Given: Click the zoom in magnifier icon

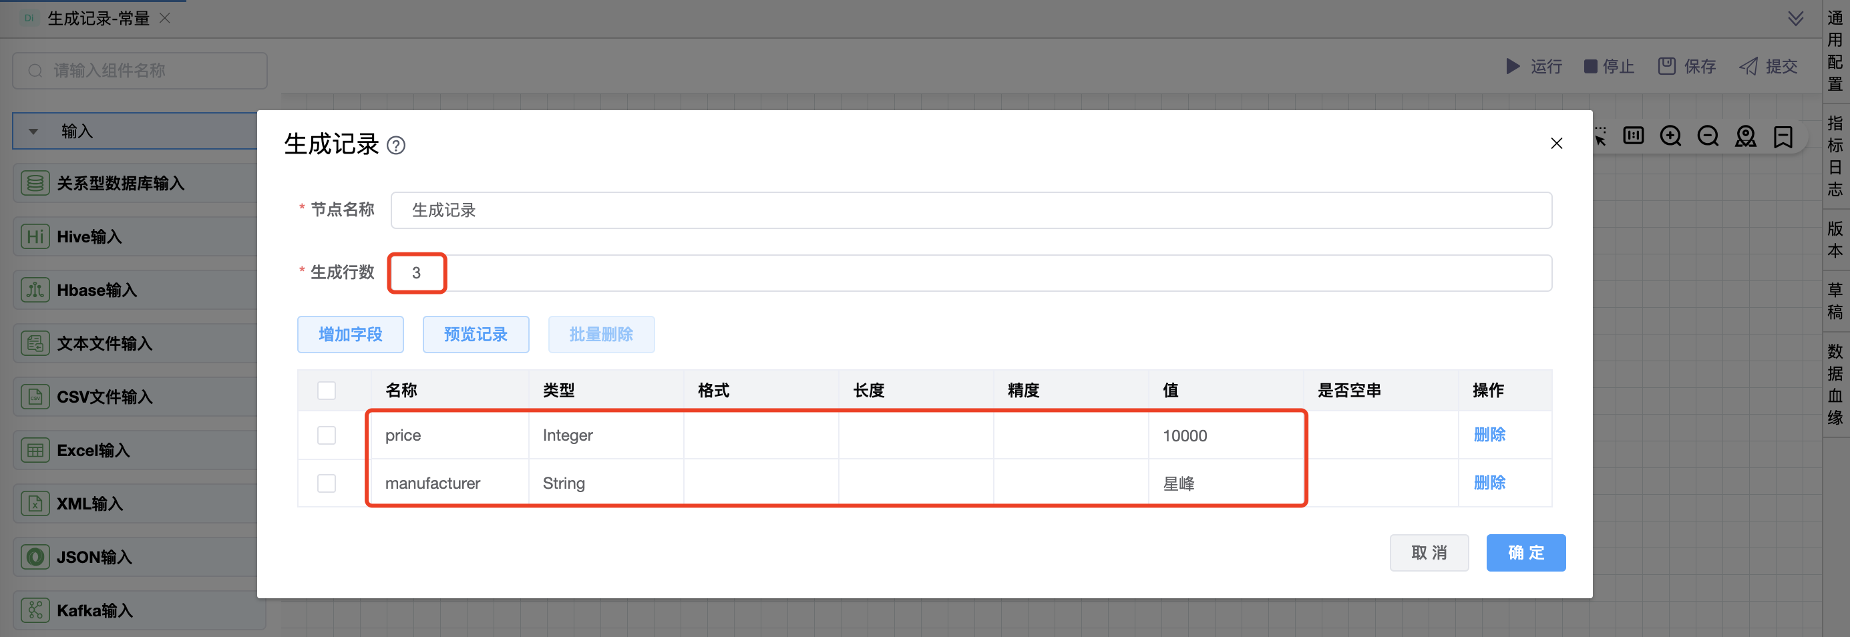Looking at the screenshot, I should 1670,136.
